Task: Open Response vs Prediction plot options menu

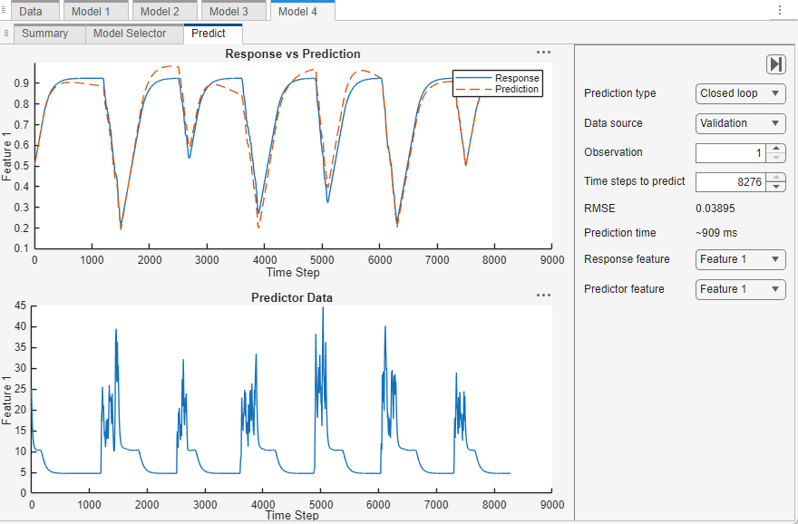Action: point(543,53)
